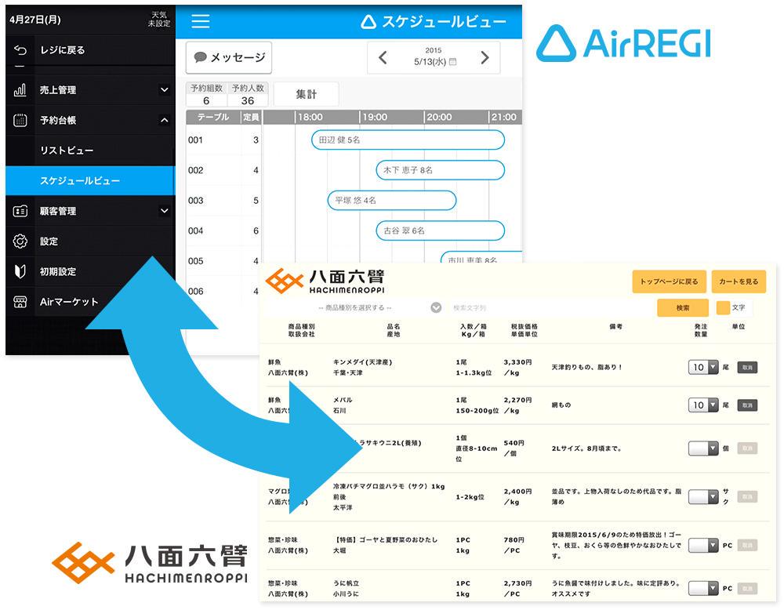Click the 集計 button

coord(307,94)
